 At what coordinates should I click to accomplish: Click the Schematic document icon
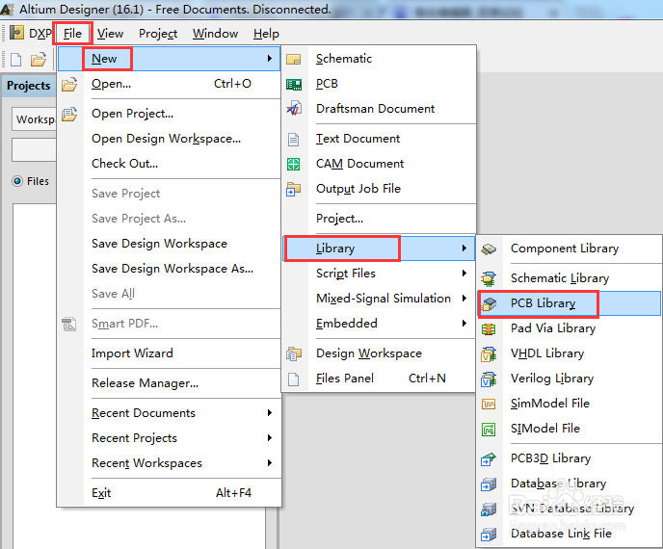(294, 59)
